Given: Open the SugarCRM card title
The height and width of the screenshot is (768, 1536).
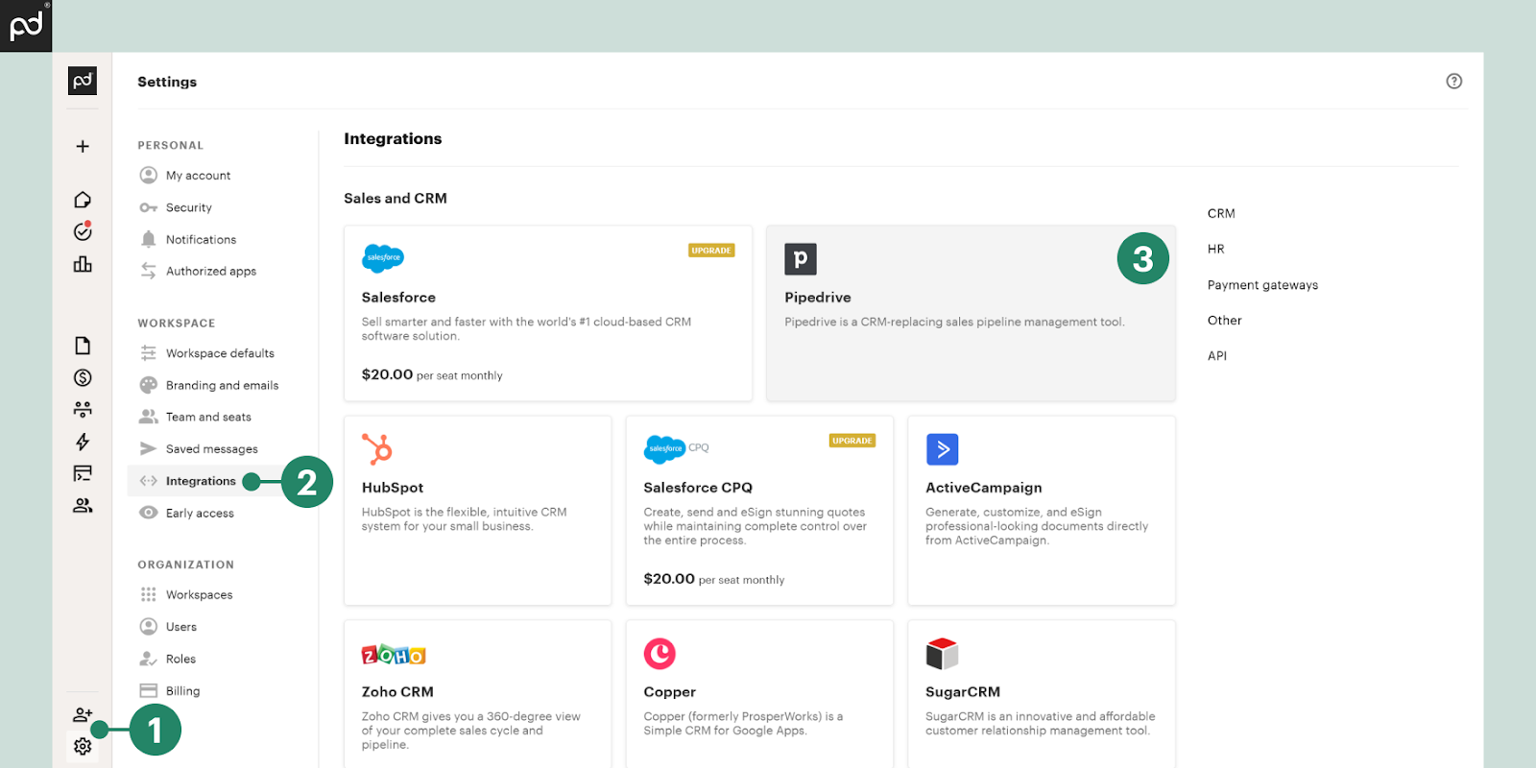Looking at the screenshot, I should (x=963, y=692).
